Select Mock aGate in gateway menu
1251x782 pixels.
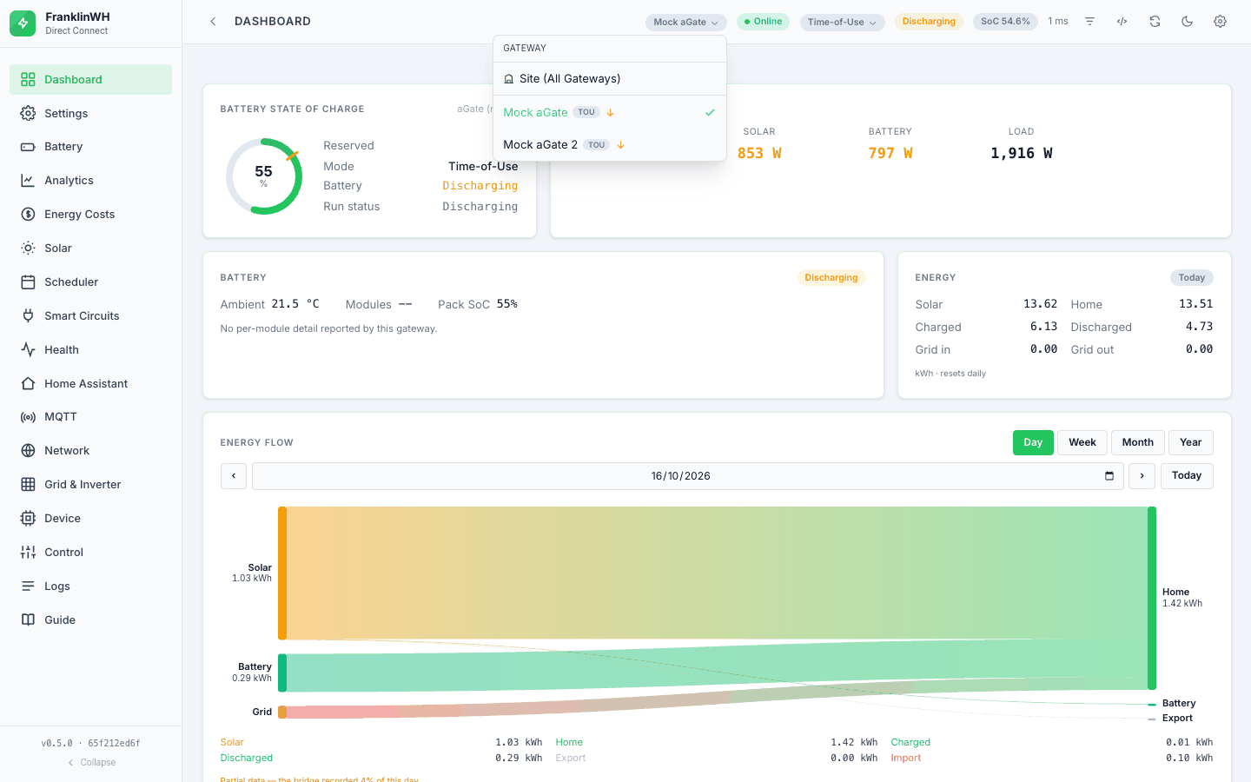point(610,112)
